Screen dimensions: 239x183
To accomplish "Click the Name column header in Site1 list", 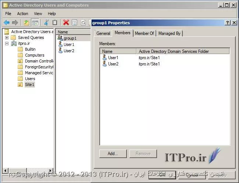I will click(73, 32).
